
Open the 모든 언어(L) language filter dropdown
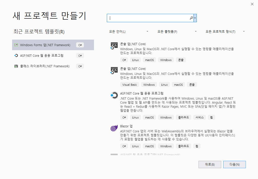point(129,32)
